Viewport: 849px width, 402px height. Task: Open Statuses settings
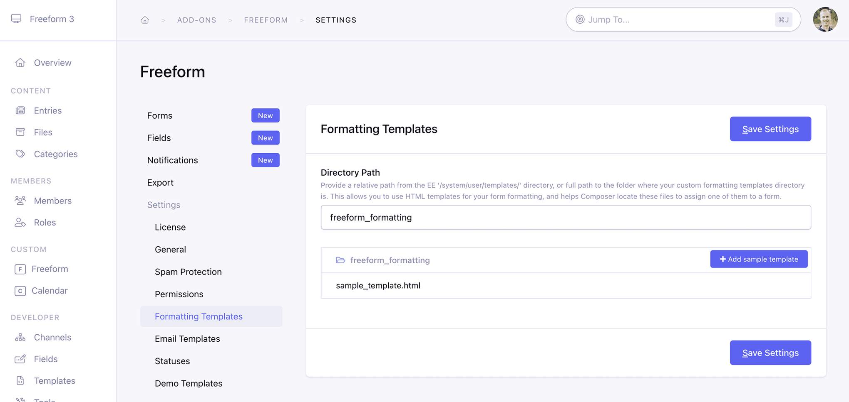click(172, 361)
